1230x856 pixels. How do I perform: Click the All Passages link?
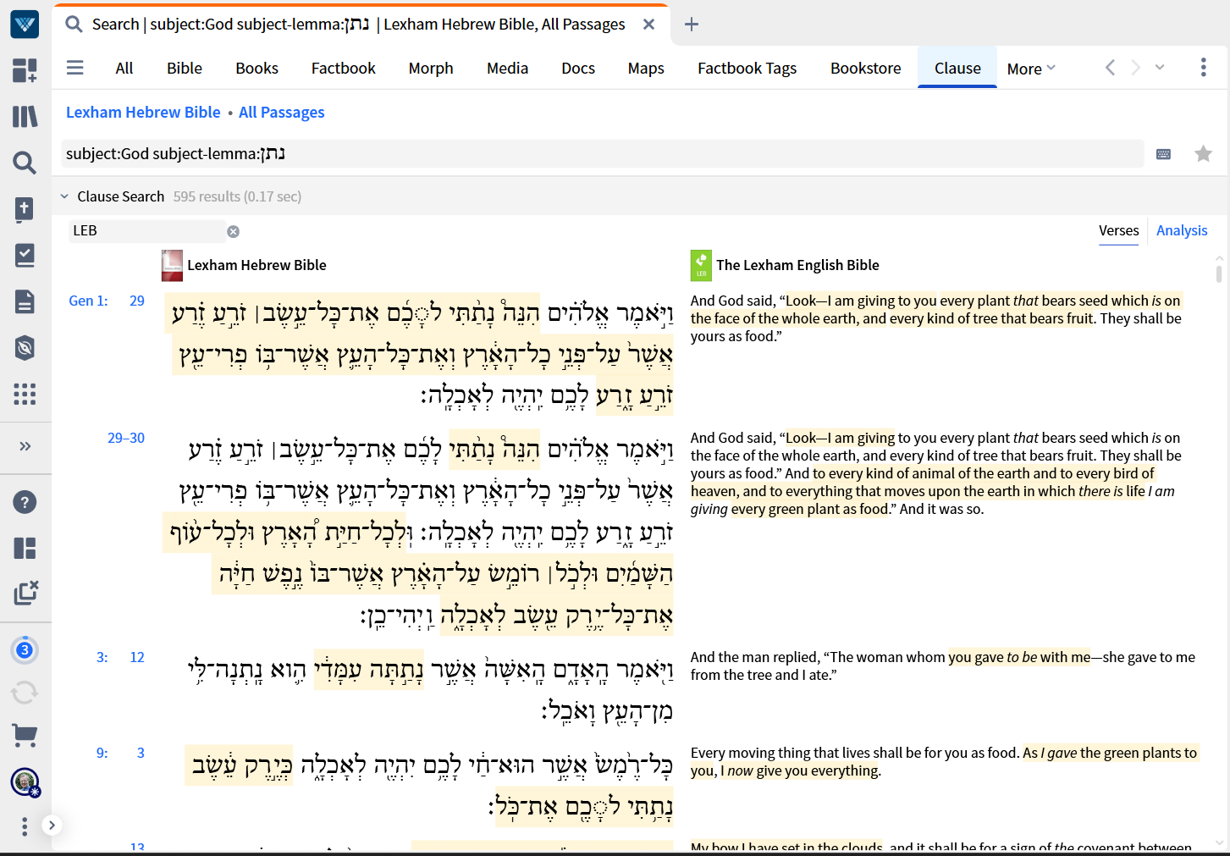point(282,113)
